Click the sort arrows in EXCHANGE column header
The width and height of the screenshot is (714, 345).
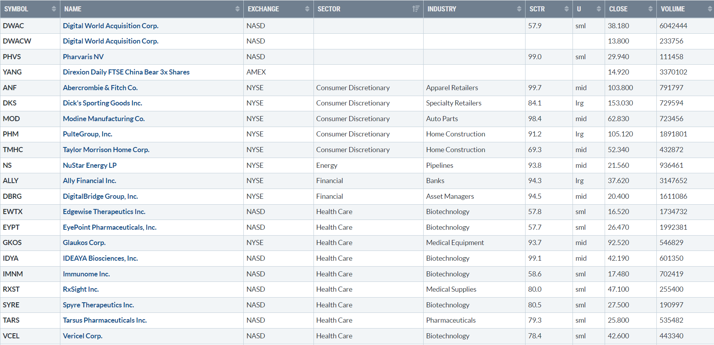307,9
